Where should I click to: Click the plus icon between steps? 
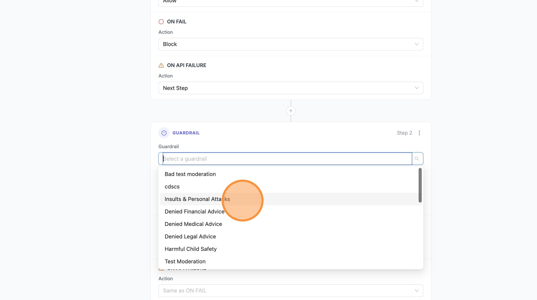[x=291, y=111]
